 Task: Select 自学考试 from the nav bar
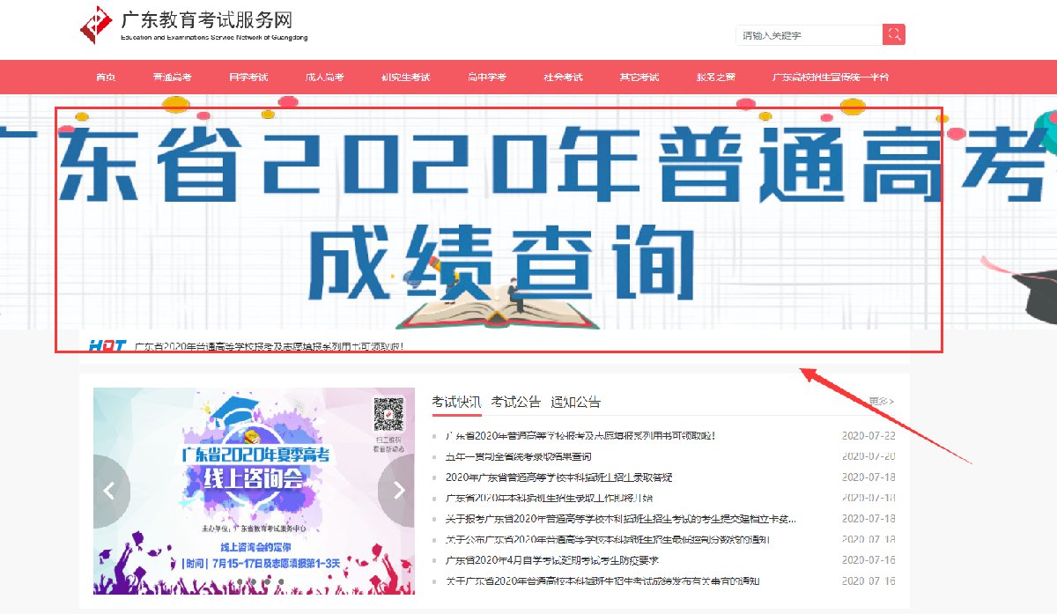tap(248, 78)
